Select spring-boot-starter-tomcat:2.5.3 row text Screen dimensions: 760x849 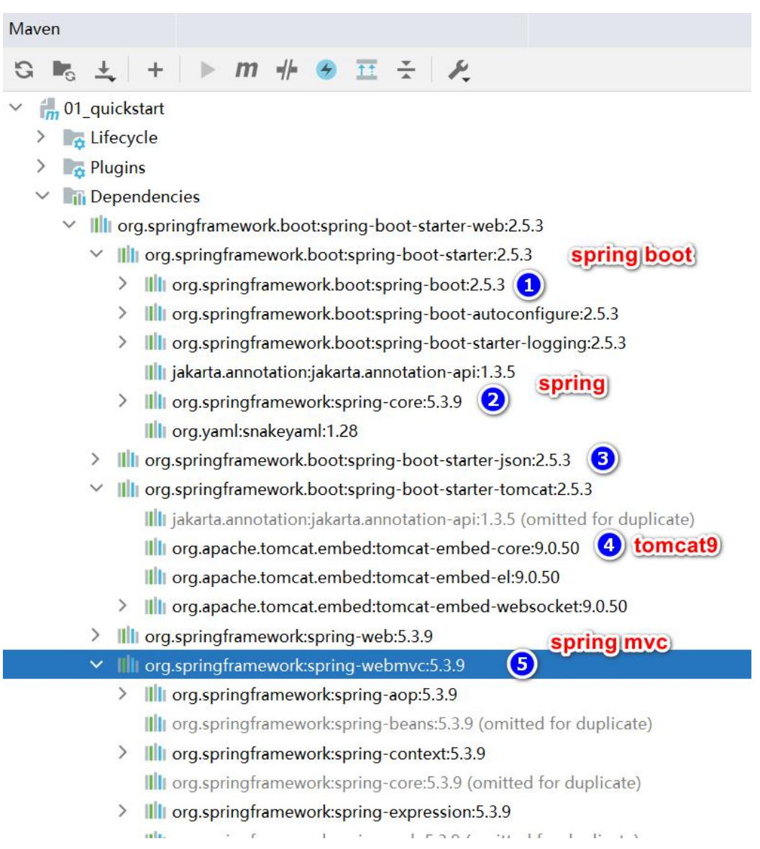[368, 489]
